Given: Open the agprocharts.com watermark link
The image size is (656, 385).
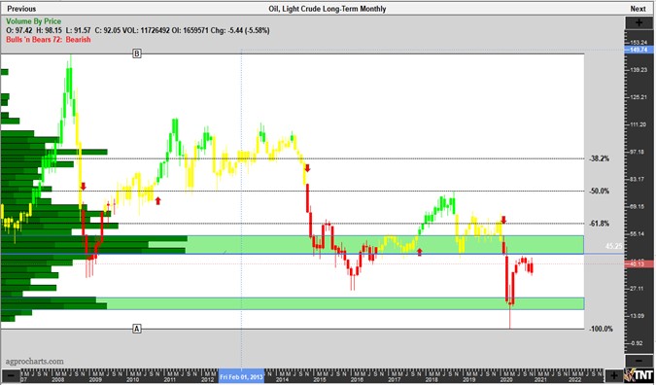Looking at the screenshot, I should 35,361.
